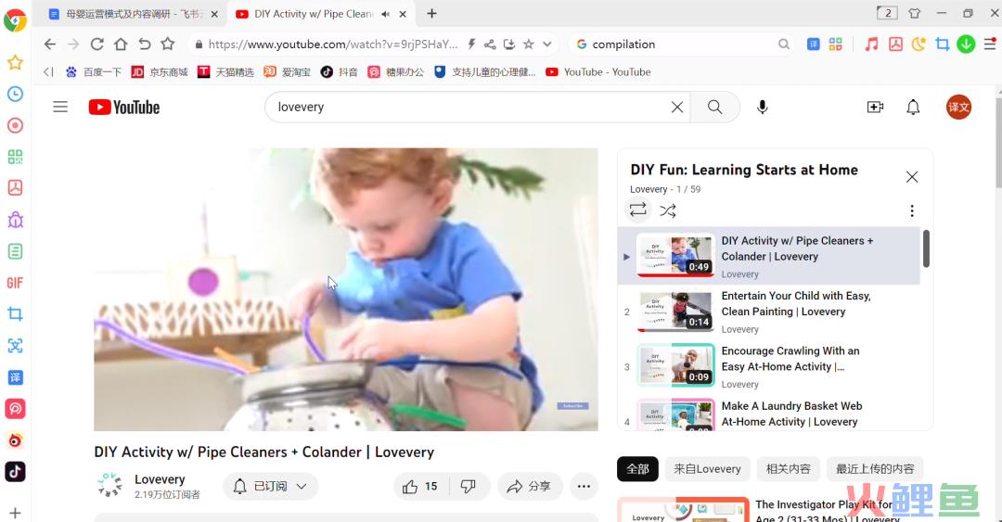Run the YouTube search magnifier button
1002x522 pixels.
click(714, 108)
